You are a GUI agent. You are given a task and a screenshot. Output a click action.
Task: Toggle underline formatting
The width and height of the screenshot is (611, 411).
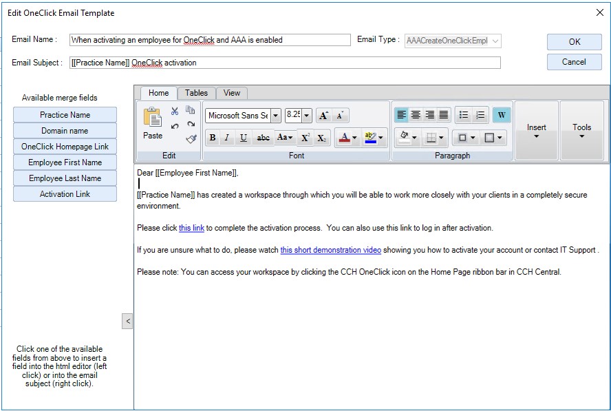pyautogui.click(x=243, y=138)
